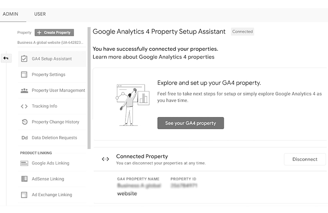Click See your GA4 property button
This screenshot has width=328, height=213.
tap(191, 123)
